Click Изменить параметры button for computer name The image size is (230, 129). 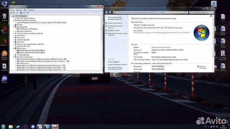202,67
